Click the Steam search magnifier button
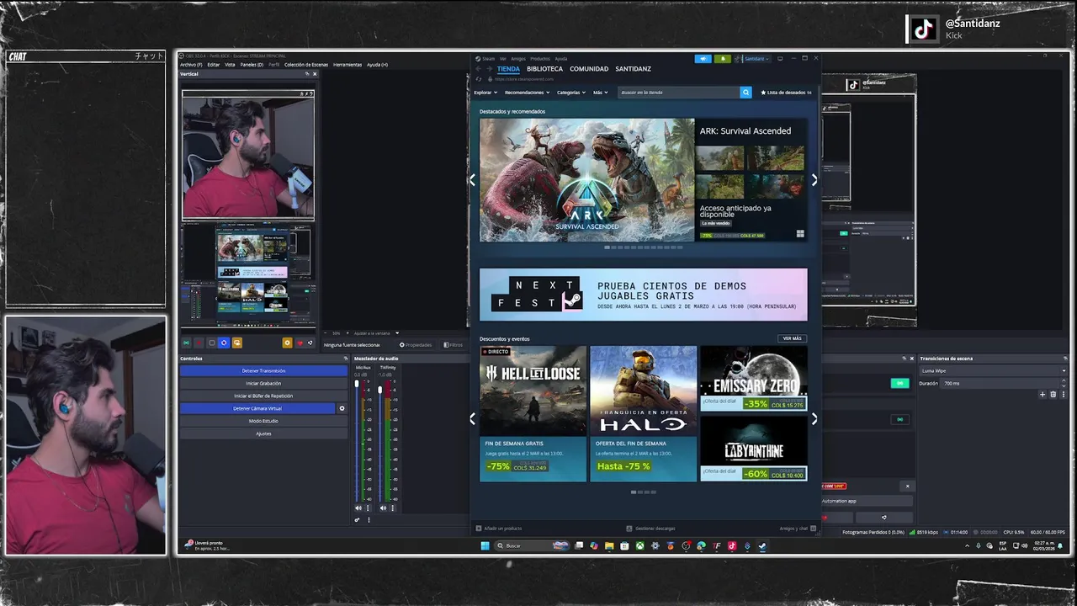 (x=745, y=93)
